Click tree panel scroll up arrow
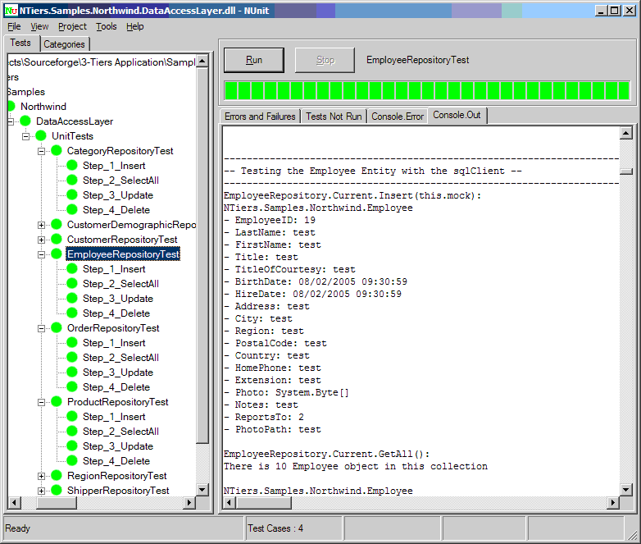 [202, 62]
